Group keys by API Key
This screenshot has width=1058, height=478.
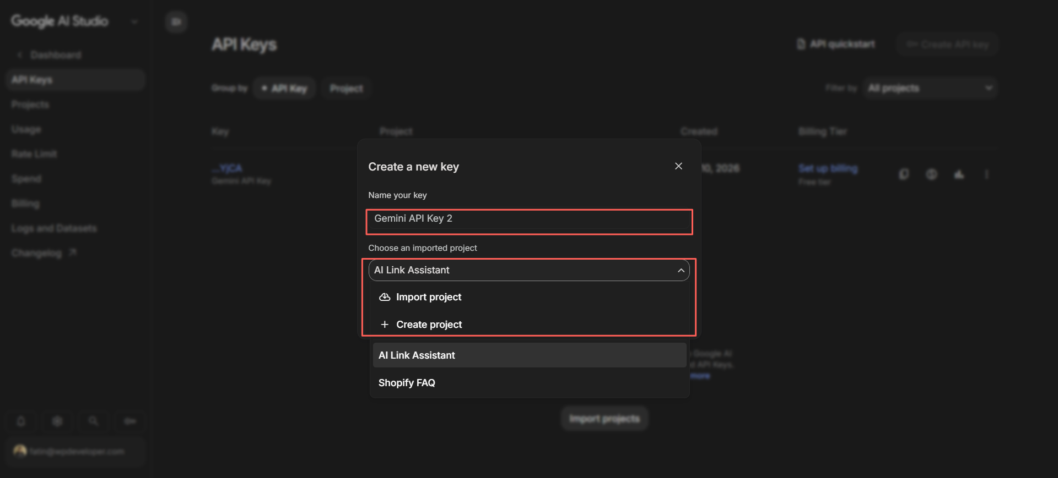(x=284, y=88)
